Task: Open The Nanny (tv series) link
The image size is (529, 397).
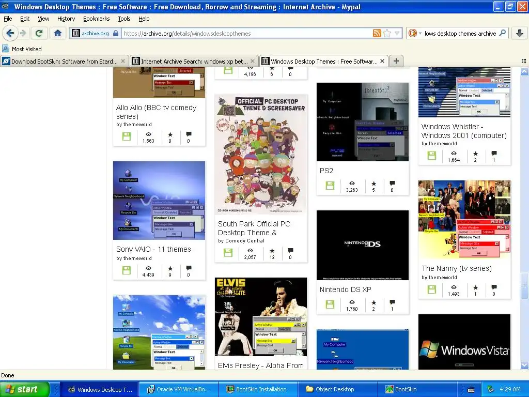Action: pos(457,268)
